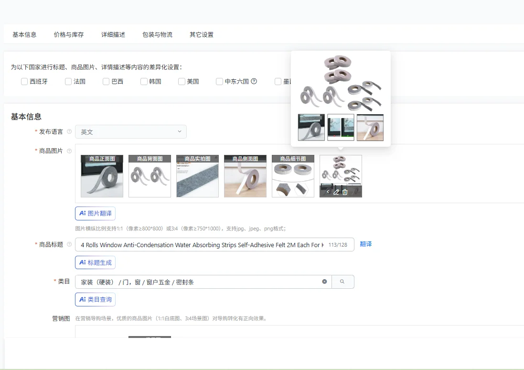This screenshot has width=524, height=370.
Task: Tick the 巴西 checkbox
Action: click(x=106, y=81)
